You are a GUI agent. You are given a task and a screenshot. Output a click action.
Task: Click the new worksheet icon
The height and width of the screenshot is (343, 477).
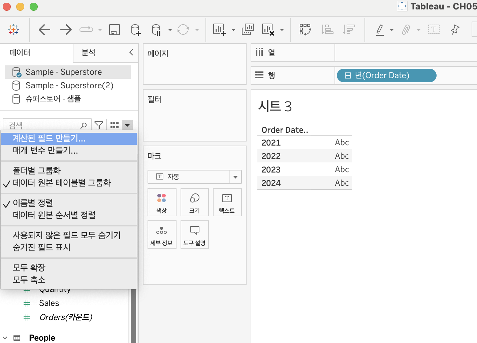(220, 30)
